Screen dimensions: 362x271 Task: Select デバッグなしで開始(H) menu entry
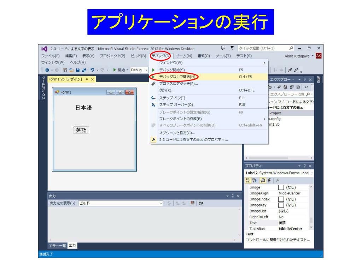coord(209,77)
